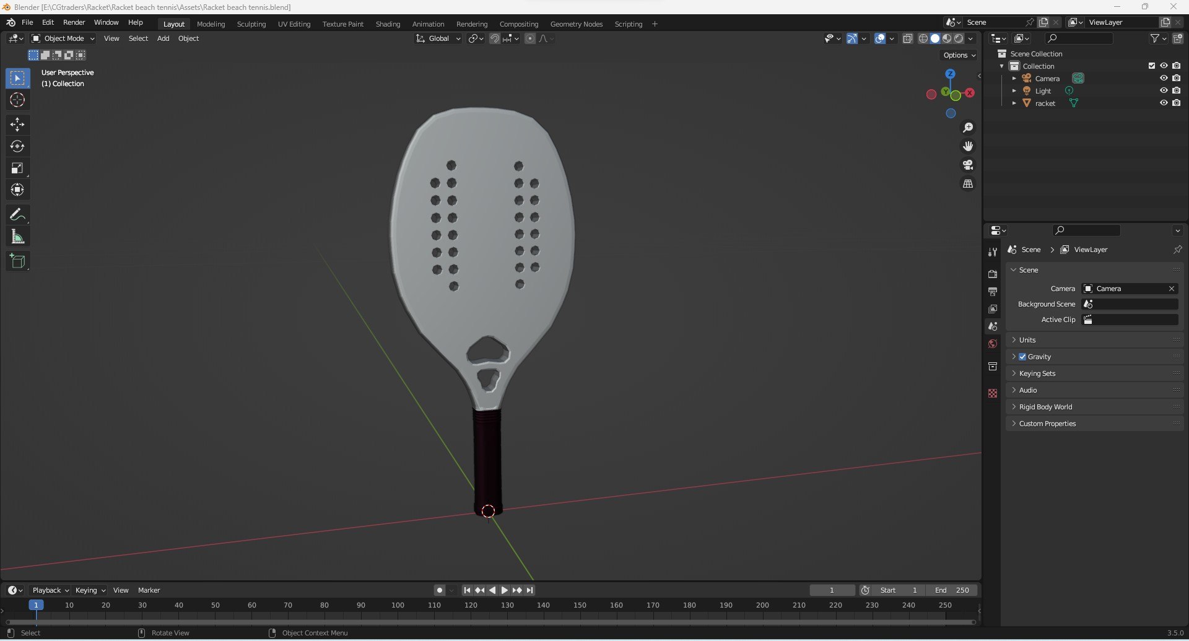Click the pan view hand icon
The height and width of the screenshot is (641, 1189).
point(968,146)
